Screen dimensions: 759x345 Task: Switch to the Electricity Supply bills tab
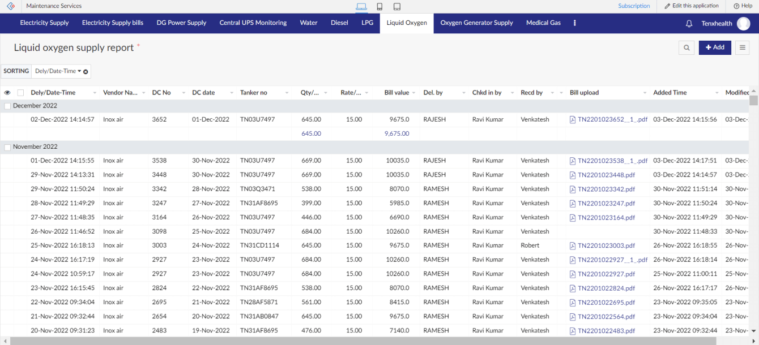[113, 23]
